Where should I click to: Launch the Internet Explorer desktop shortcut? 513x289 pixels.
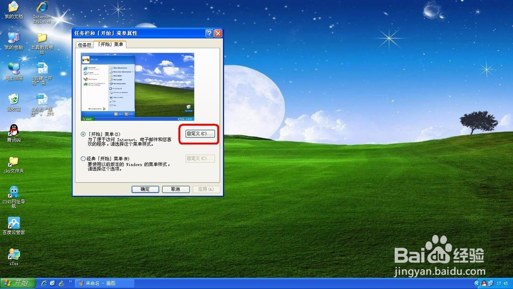coord(42,12)
